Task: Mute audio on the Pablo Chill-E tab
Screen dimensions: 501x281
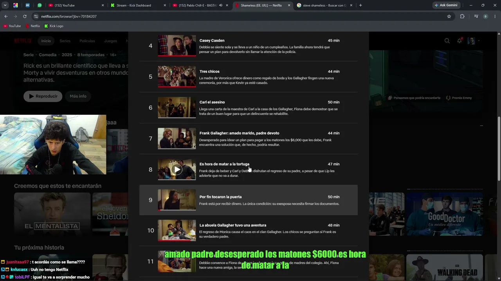Action: pyautogui.click(x=221, y=5)
